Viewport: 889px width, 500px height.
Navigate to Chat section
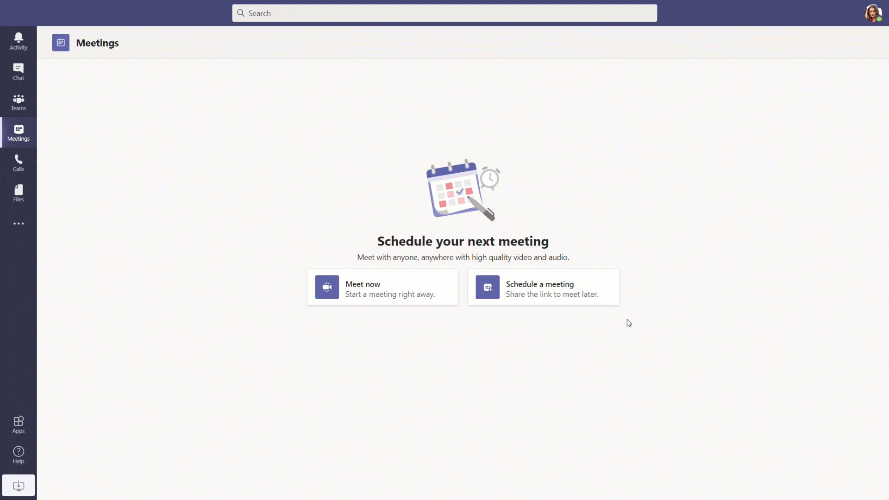[19, 71]
